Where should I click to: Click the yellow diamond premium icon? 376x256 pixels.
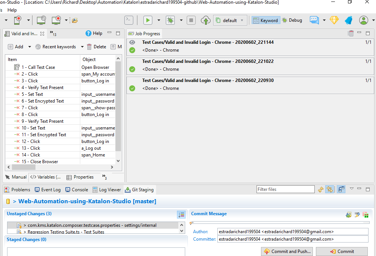(334, 20)
